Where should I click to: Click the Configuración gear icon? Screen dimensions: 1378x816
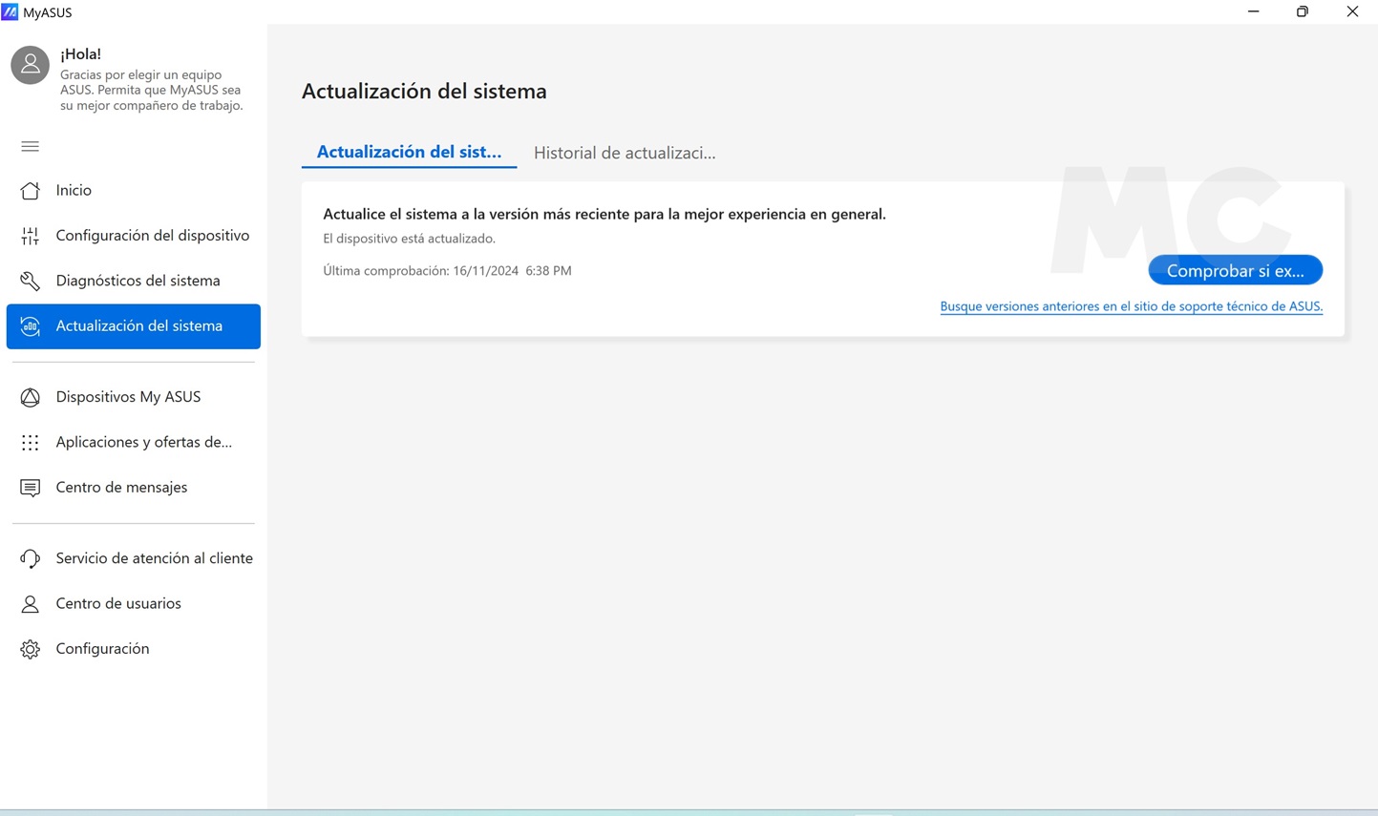[x=30, y=649]
